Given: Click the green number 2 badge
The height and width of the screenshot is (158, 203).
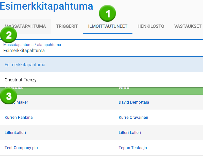Looking at the screenshot, I should point(9,35).
